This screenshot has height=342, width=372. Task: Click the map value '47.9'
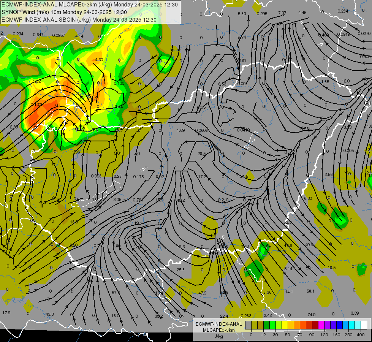coord(203,293)
